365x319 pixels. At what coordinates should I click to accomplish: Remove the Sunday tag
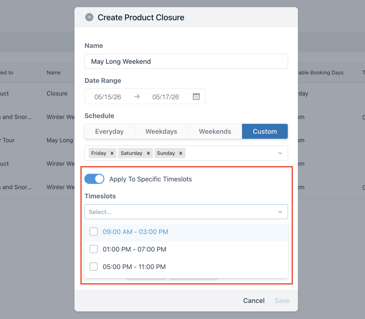tap(181, 153)
